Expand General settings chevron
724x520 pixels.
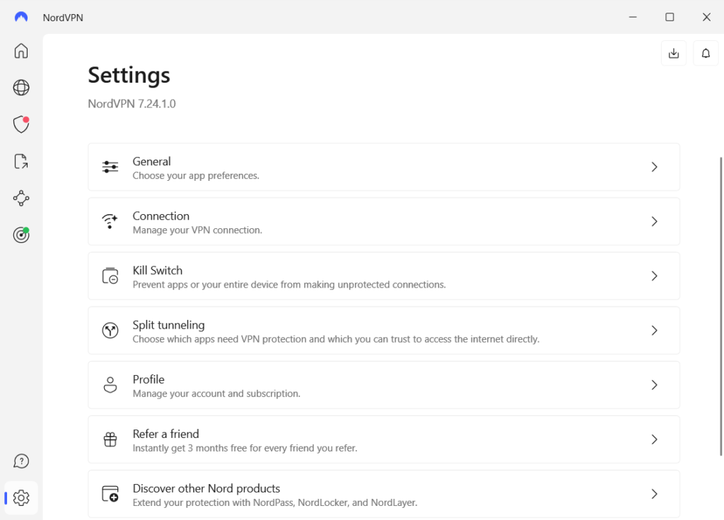pyautogui.click(x=654, y=167)
